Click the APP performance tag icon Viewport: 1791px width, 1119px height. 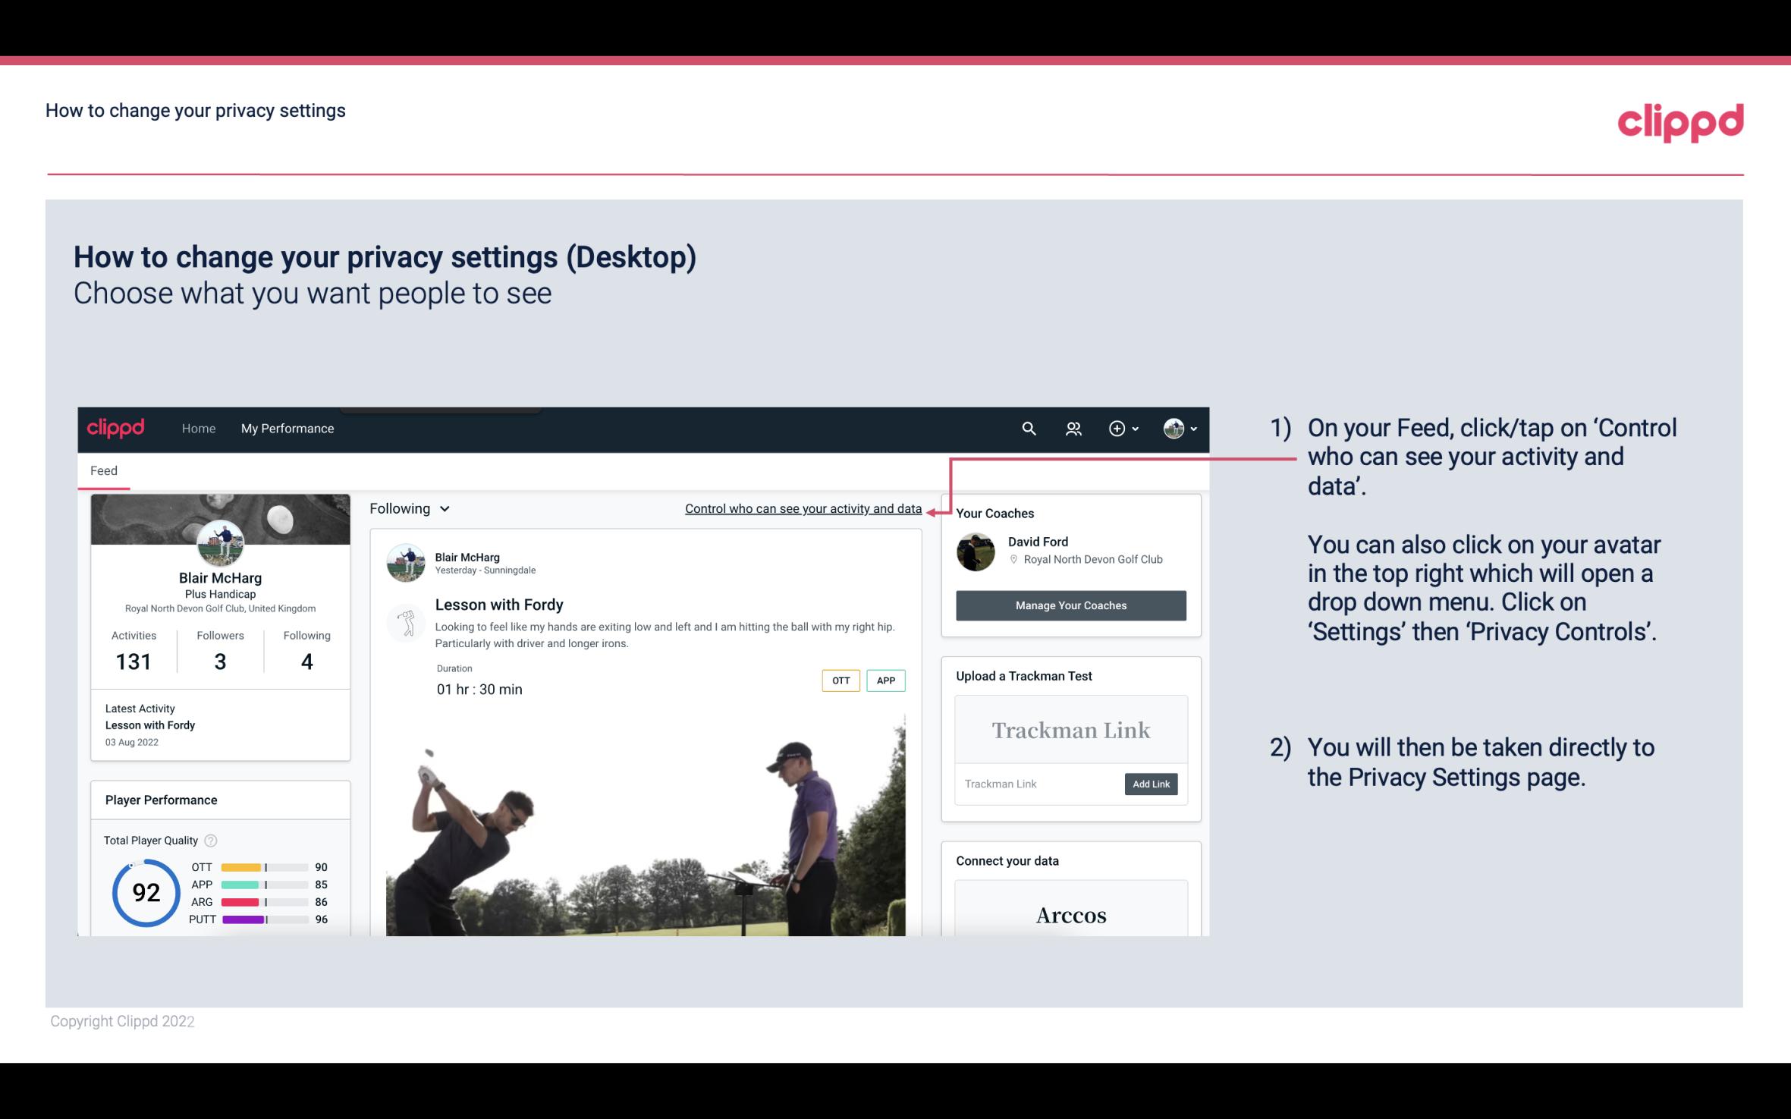coord(887,681)
